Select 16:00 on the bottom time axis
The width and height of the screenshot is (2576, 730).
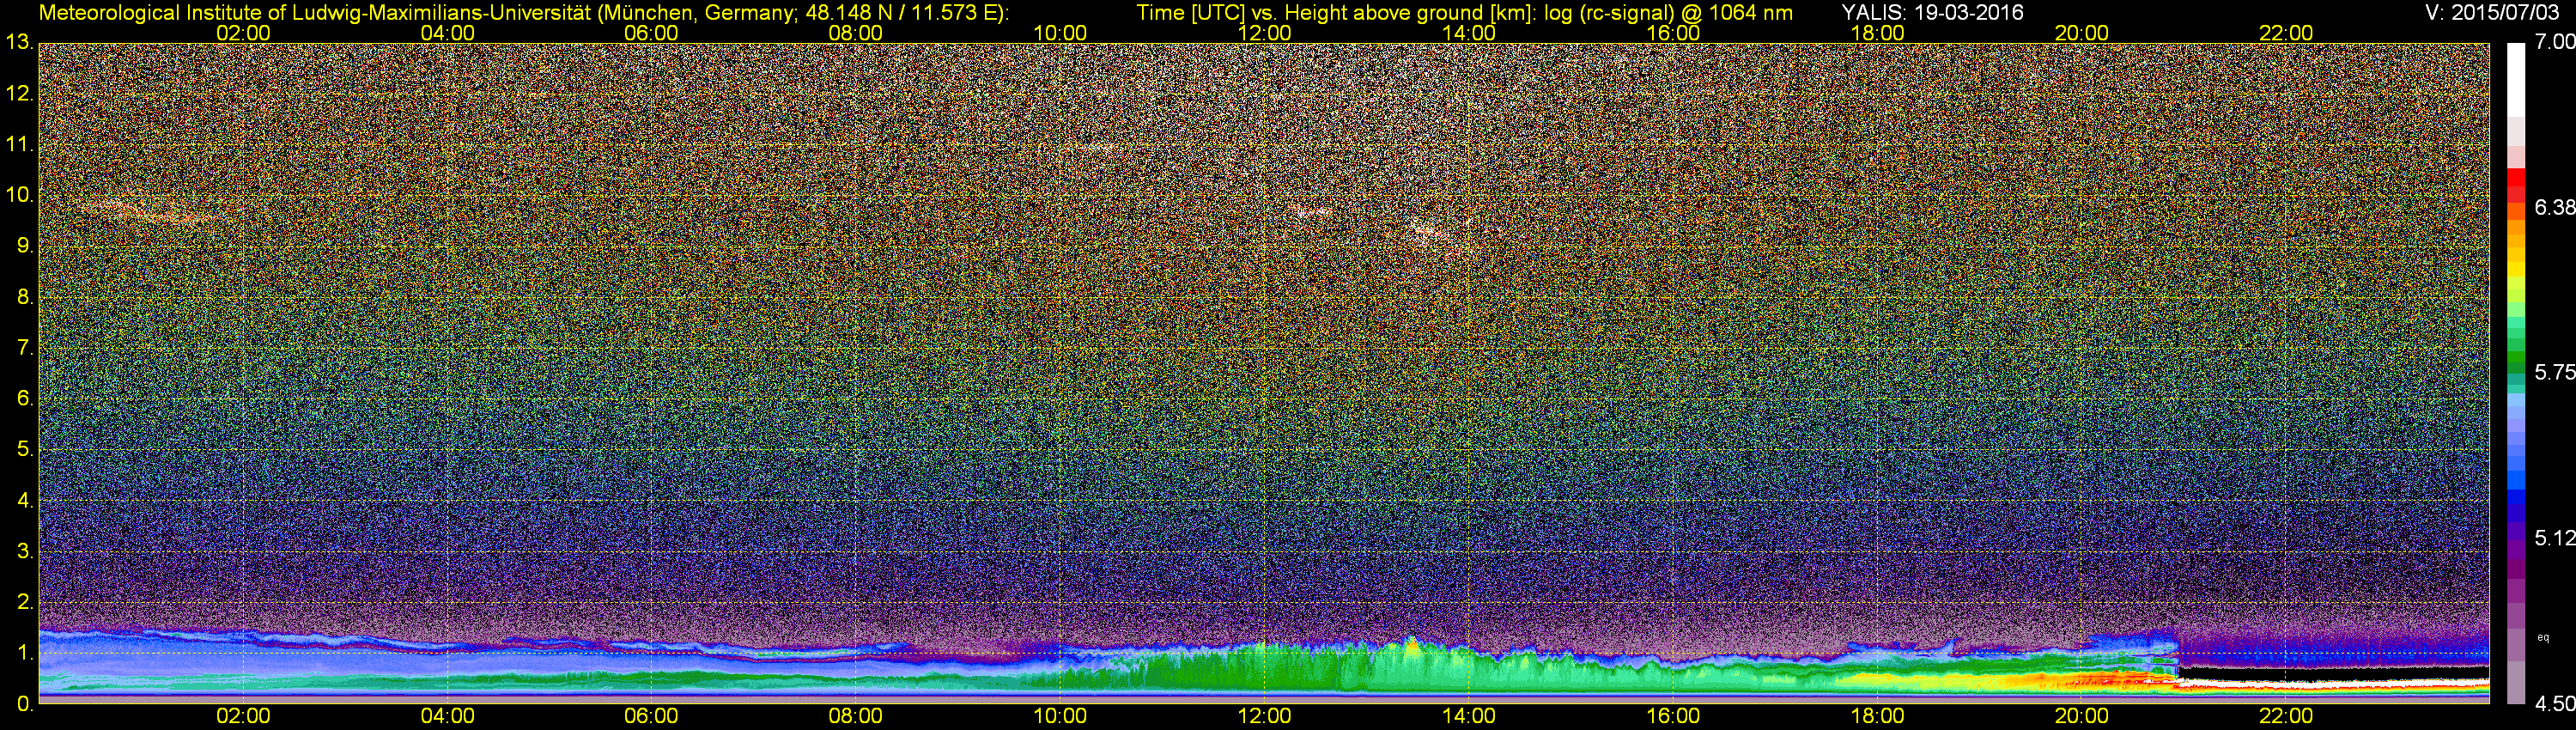tap(1673, 716)
